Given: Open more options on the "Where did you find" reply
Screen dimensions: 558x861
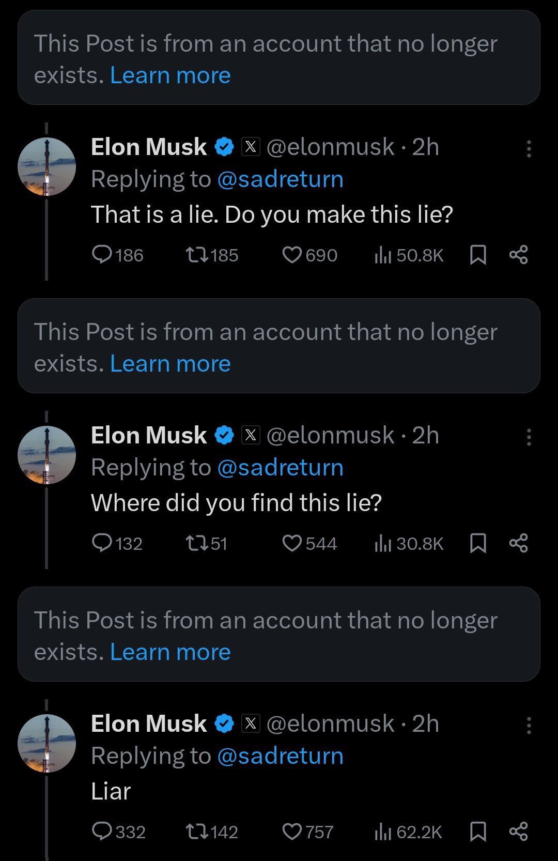Looking at the screenshot, I should [x=529, y=437].
